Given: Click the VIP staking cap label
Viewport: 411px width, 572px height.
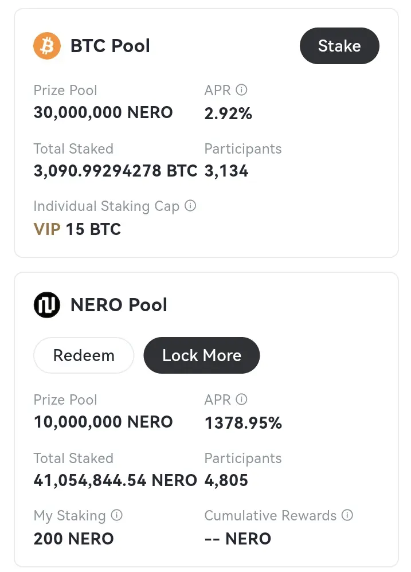Looking at the screenshot, I should [x=47, y=229].
